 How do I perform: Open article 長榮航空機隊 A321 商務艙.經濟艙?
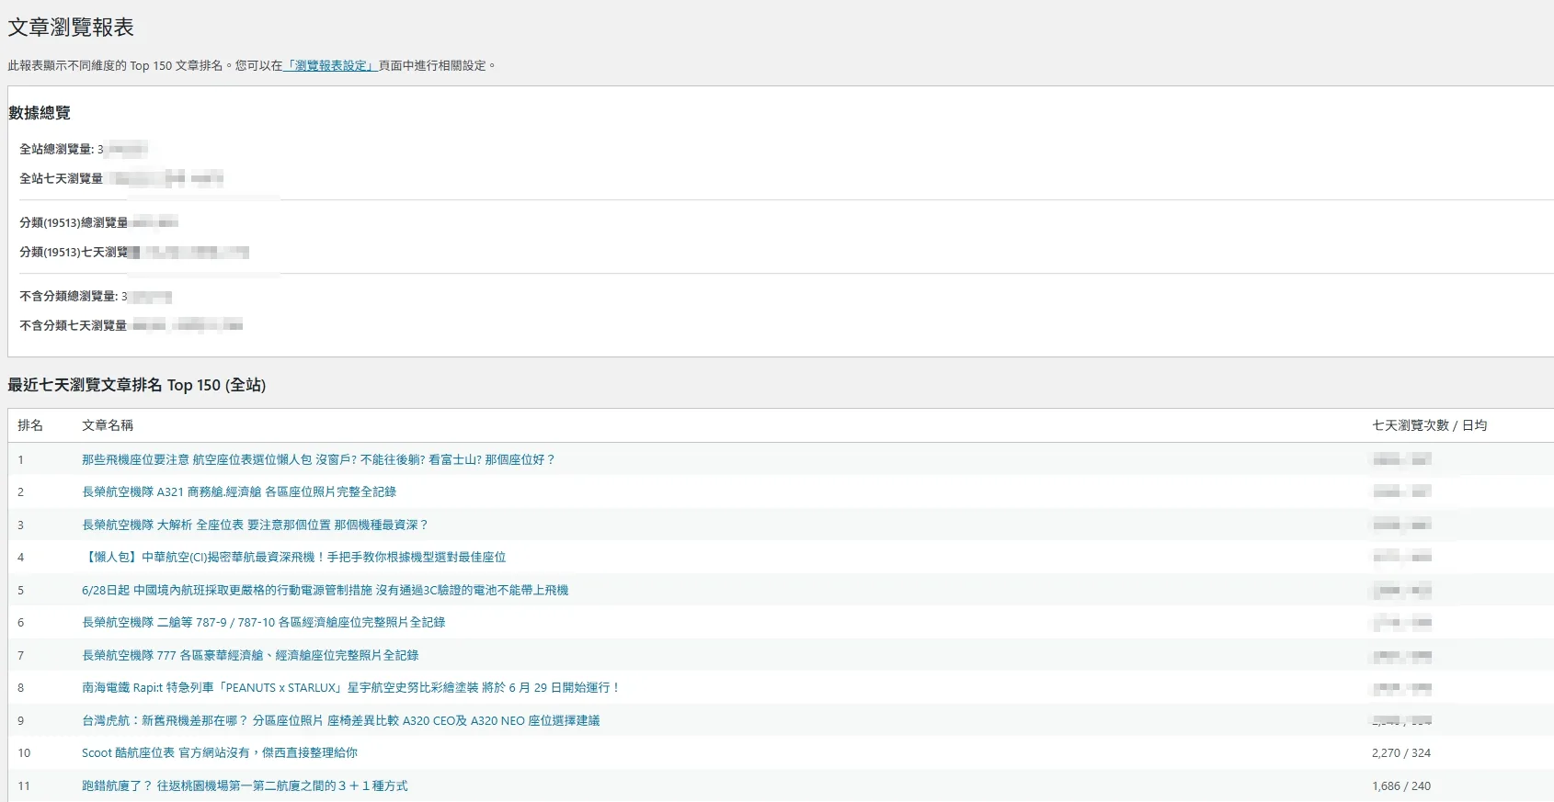click(x=239, y=491)
